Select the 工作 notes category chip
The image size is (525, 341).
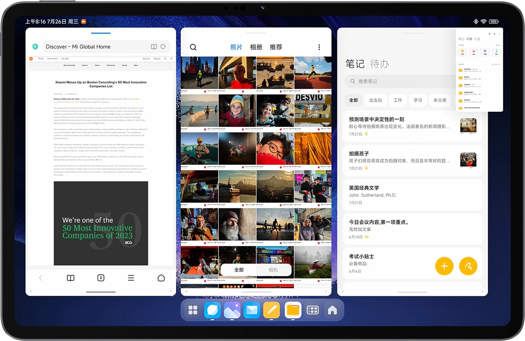398,100
